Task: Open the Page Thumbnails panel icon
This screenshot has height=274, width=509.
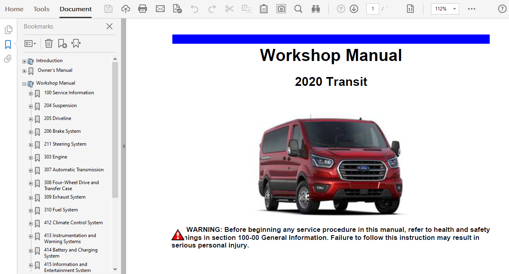Action: pyautogui.click(x=8, y=30)
